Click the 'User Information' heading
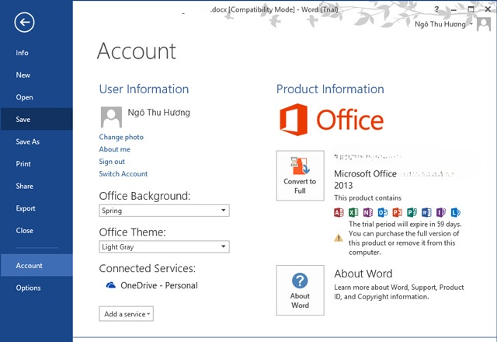 144,89
